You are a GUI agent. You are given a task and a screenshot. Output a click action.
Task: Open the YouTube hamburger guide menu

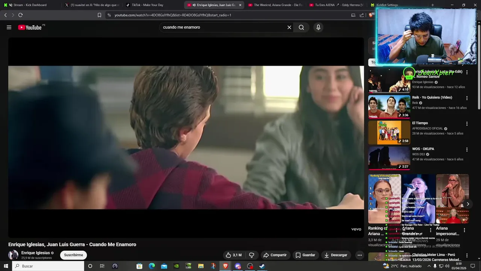click(9, 27)
